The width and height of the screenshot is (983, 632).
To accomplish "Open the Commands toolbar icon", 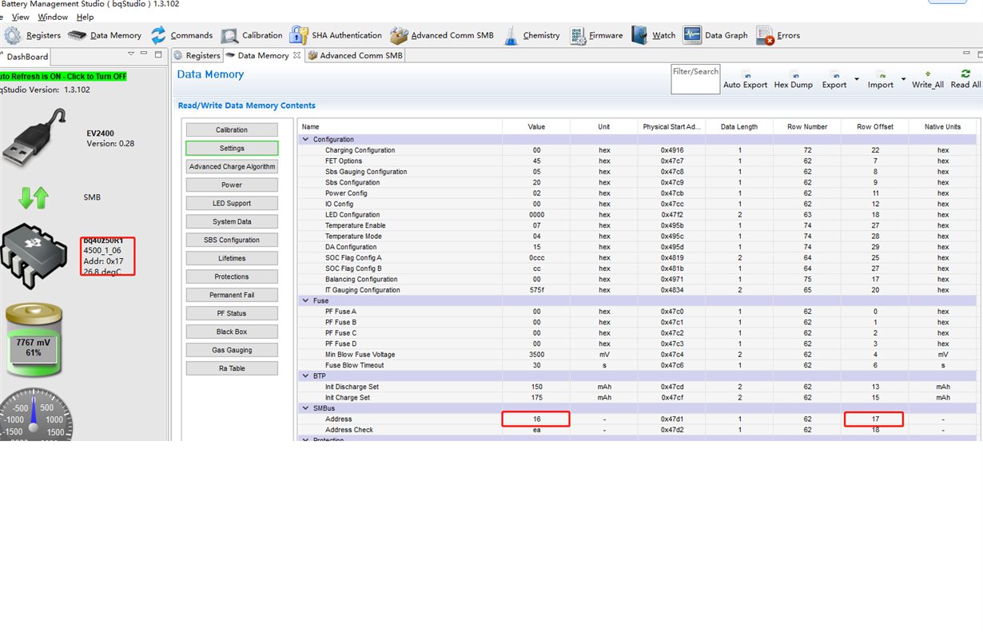I will pos(158,35).
